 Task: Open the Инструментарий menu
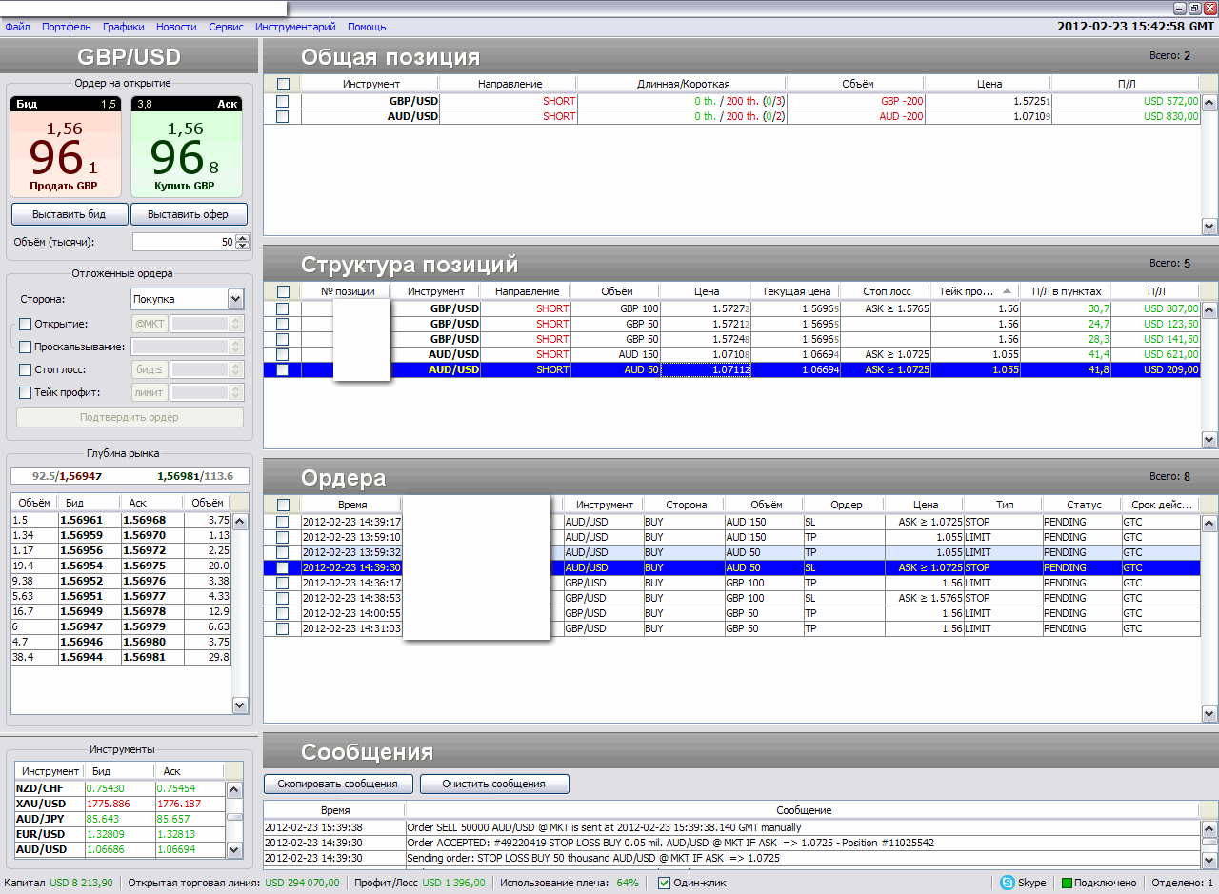[295, 27]
